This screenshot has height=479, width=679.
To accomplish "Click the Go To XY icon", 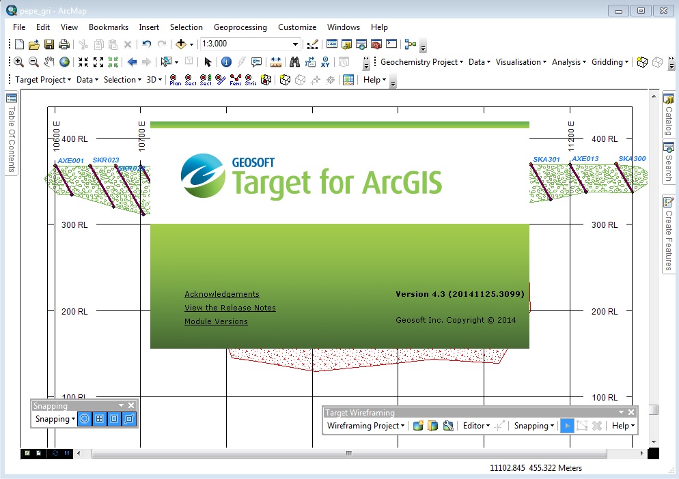I will pyautogui.click(x=325, y=62).
